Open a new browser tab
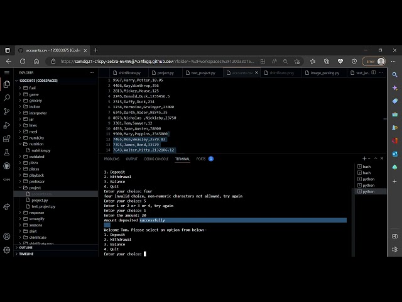 coord(95,50)
